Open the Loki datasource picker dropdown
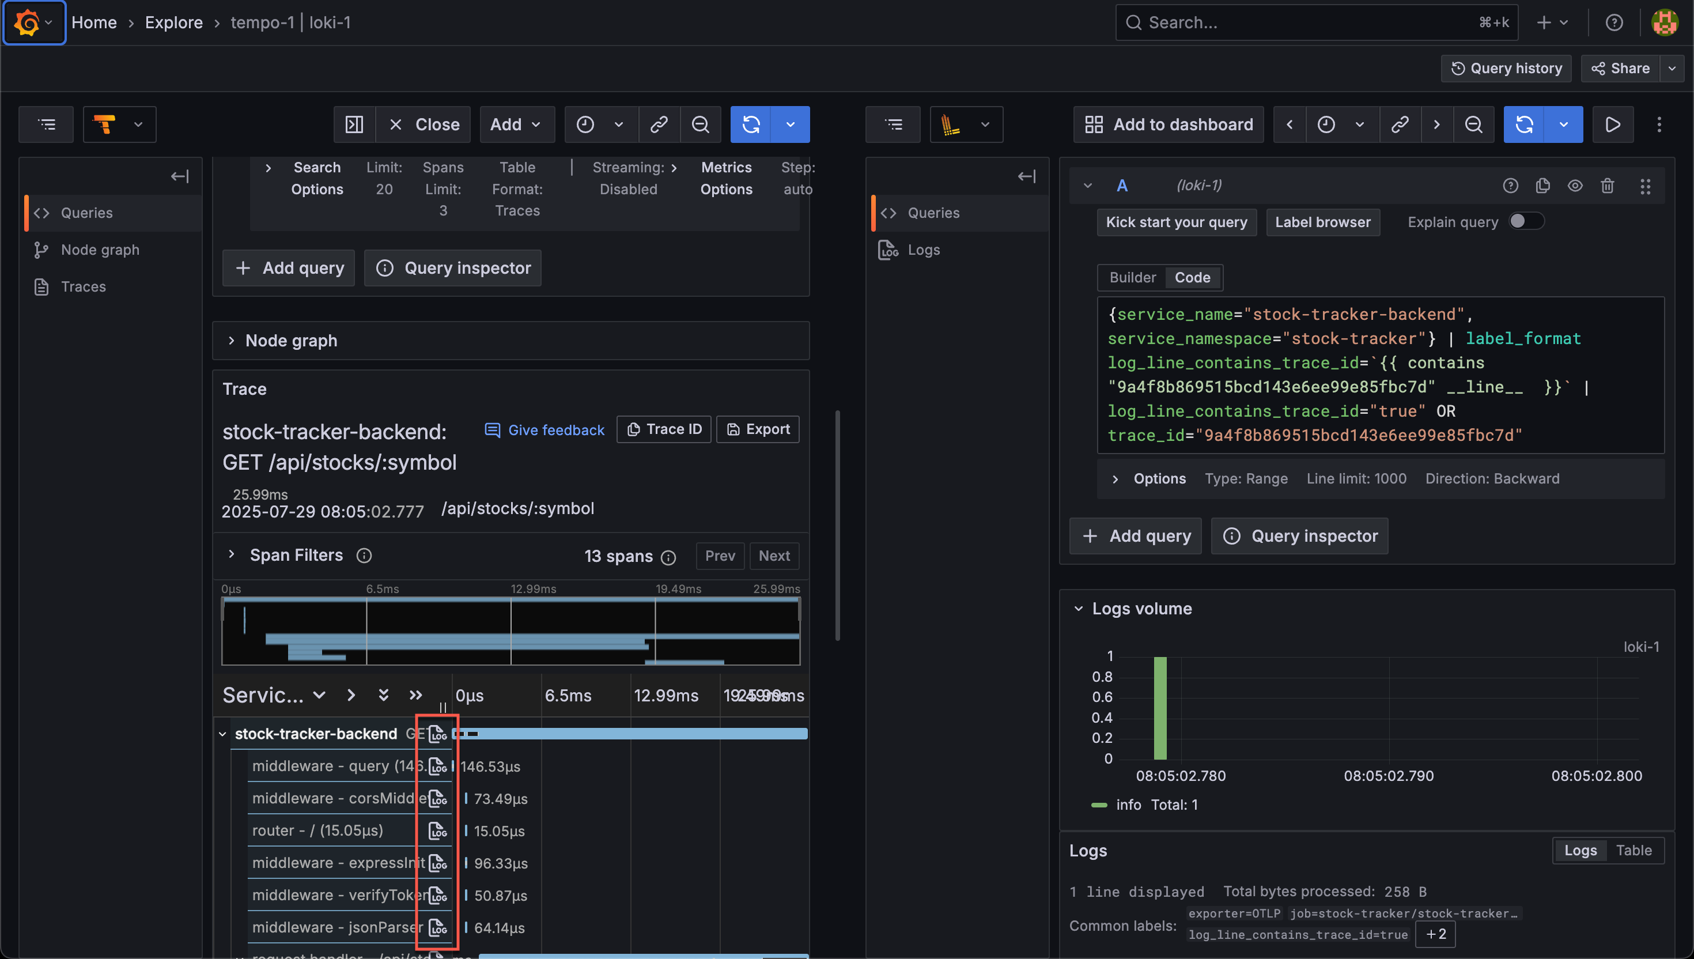Viewport: 1694px width, 959px height. (x=966, y=124)
